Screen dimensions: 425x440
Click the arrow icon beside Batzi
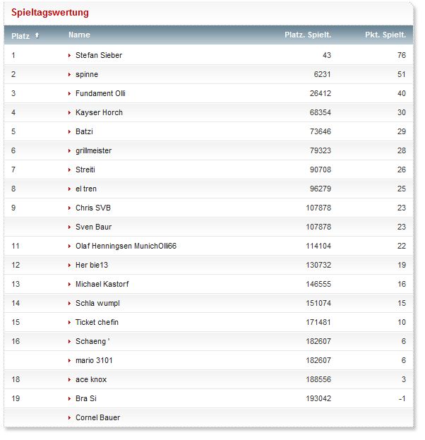point(69,131)
